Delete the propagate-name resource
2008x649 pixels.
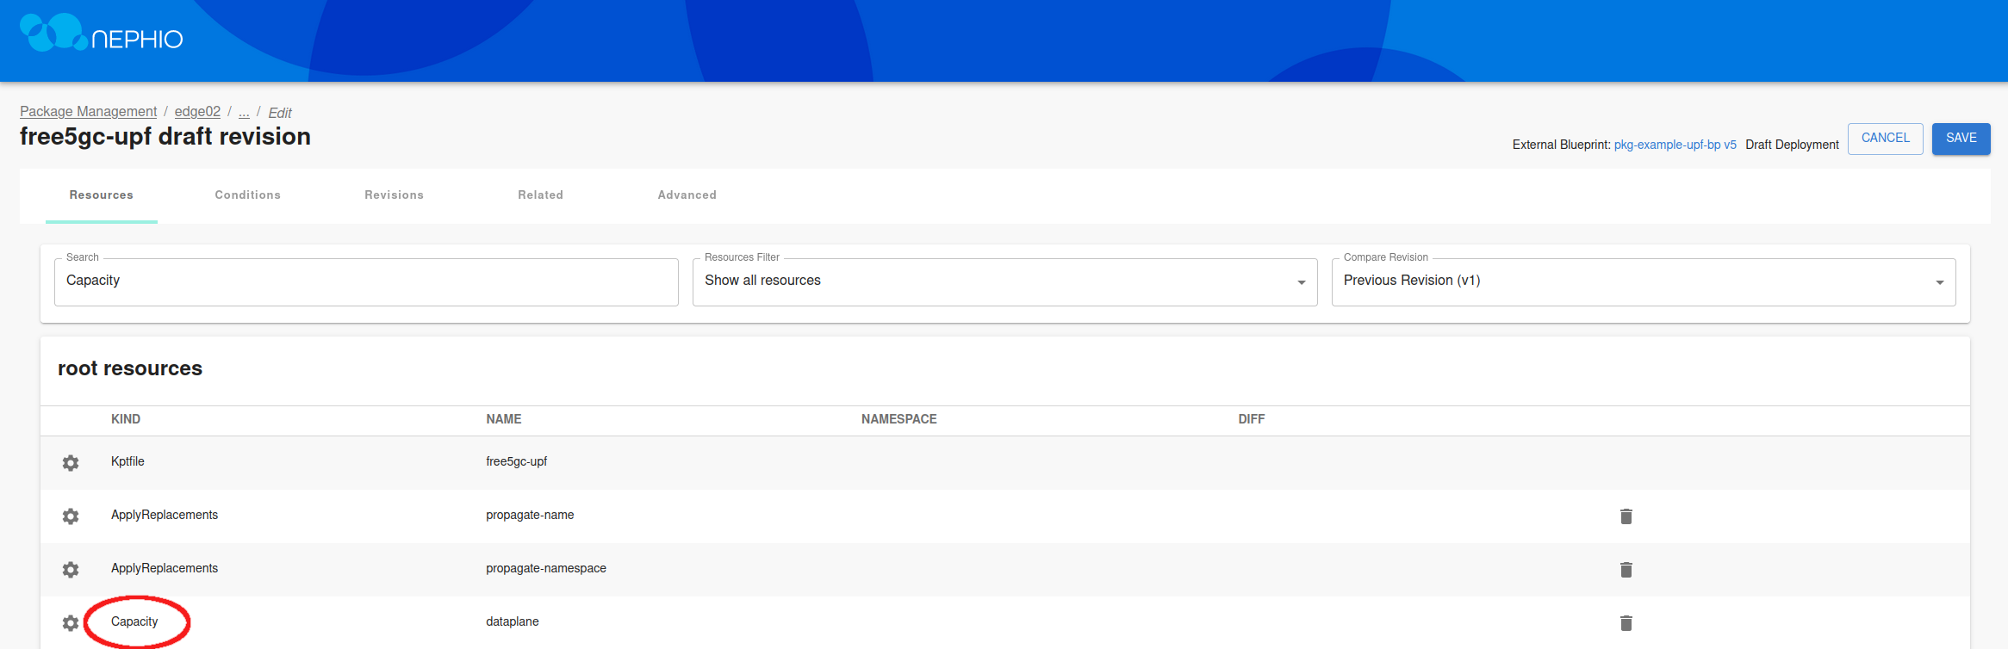click(1626, 516)
